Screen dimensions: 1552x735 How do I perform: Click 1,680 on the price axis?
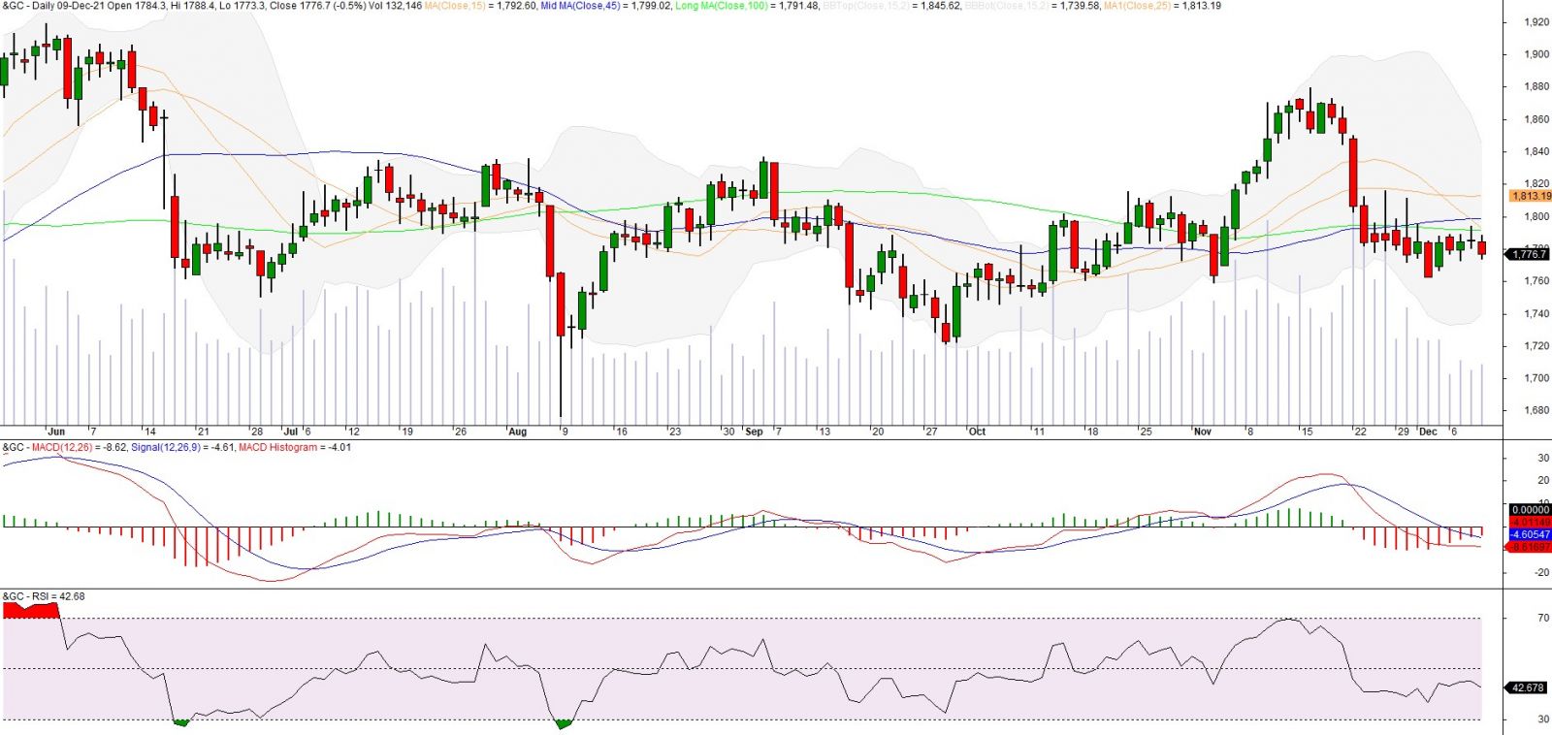1536,410
